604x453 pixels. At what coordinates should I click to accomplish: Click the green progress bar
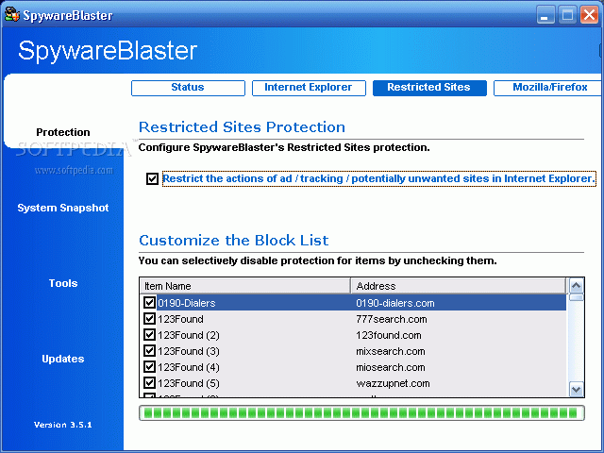click(x=361, y=413)
